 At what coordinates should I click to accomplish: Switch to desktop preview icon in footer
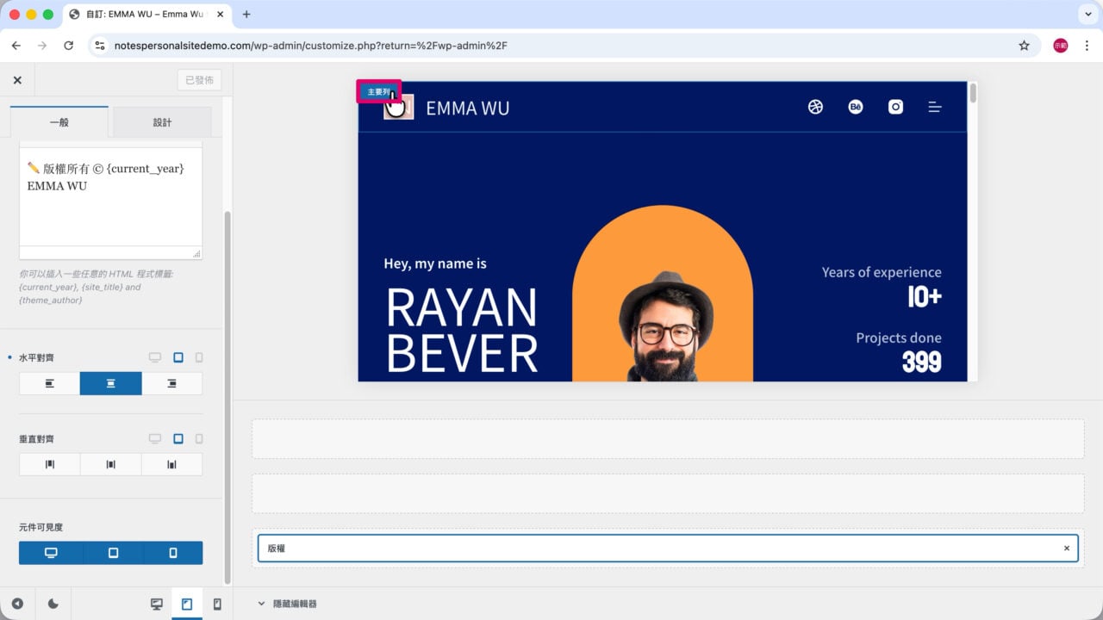coord(156,604)
